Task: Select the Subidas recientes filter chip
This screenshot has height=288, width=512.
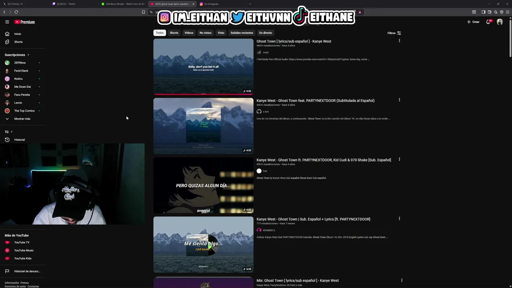Action: pyautogui.click(x=242, y=33)
